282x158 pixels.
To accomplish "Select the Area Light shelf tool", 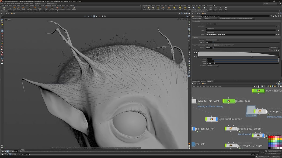I will click(158, 8).
